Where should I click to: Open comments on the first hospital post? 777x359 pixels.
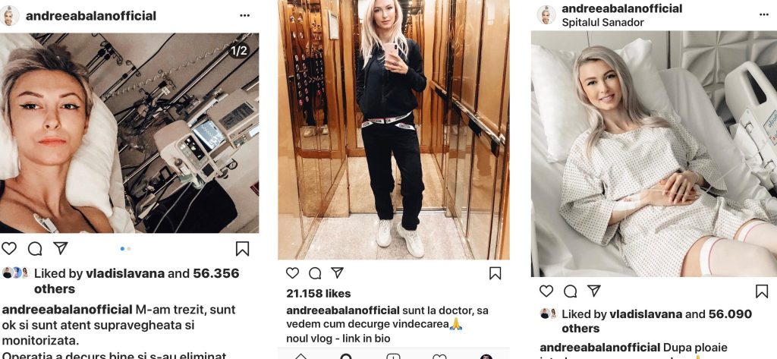coord(35,248)
